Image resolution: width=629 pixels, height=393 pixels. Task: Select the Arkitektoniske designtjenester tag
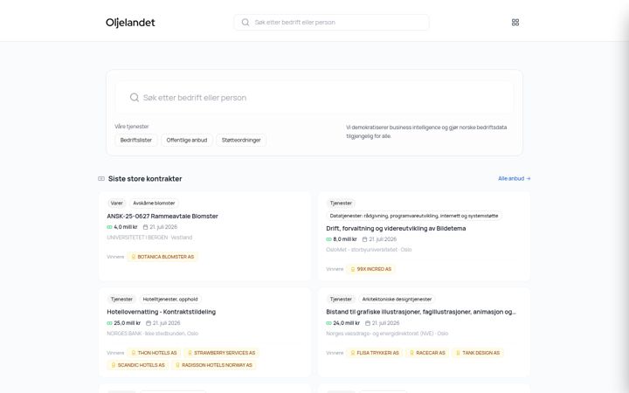coord(397,300)
